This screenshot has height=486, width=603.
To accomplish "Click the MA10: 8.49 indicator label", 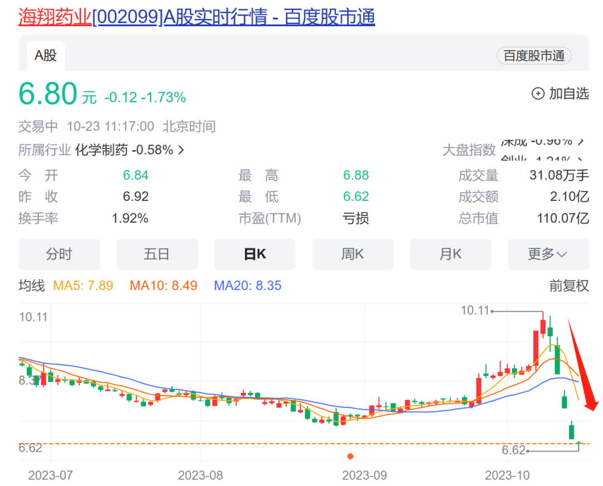I will (x=164, y=286).
